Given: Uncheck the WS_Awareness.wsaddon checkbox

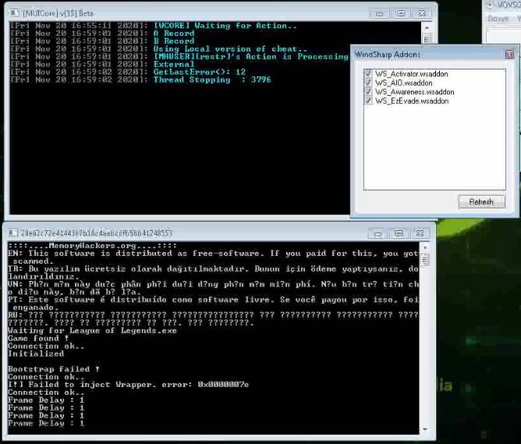Looking at the screenshot, I should click(368, 91).
